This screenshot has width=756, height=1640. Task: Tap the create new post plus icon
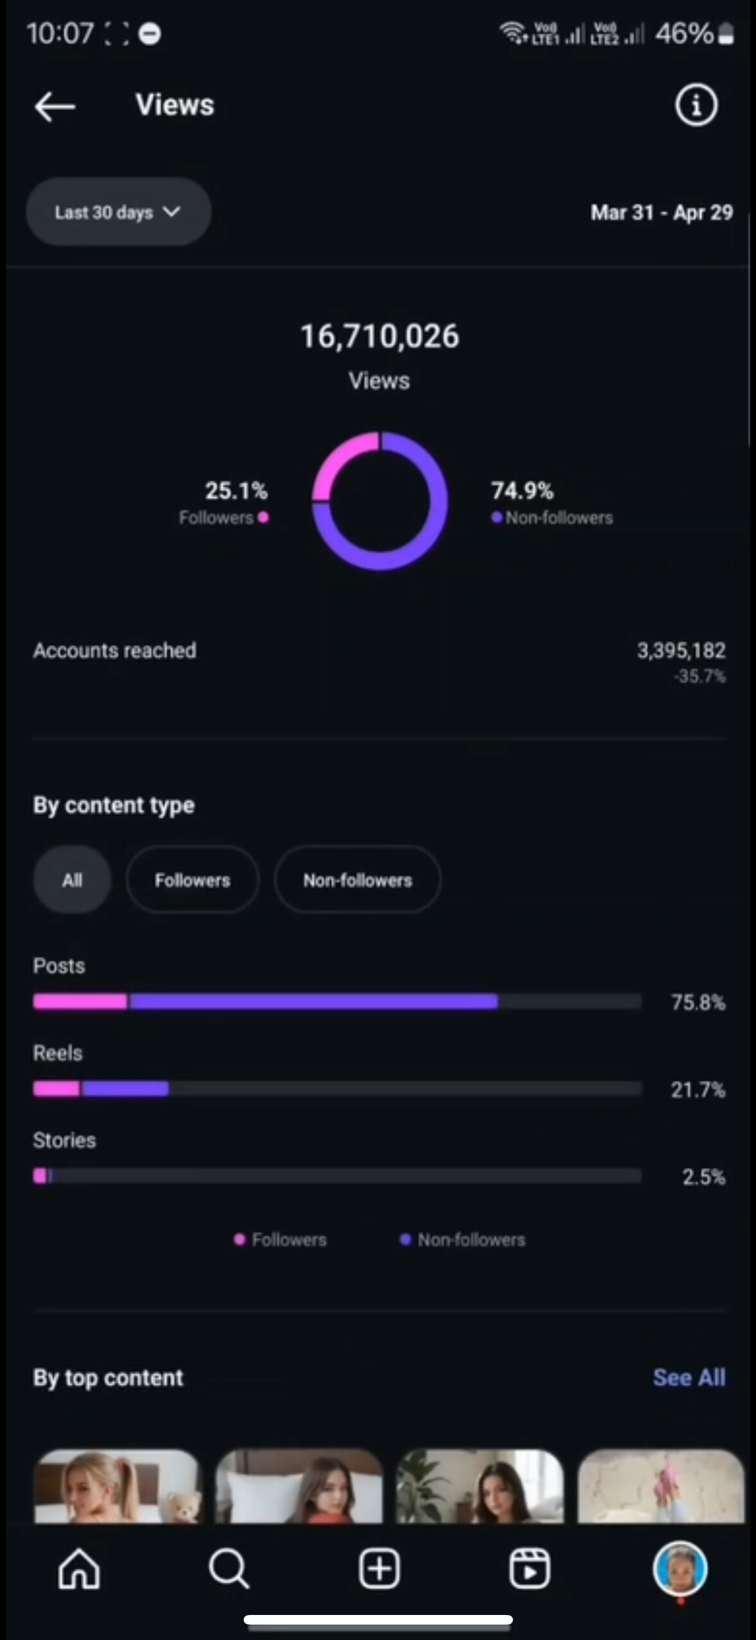(379, 1568)
